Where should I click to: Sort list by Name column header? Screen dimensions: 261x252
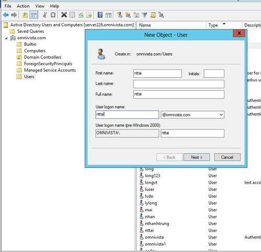point(172,25)
